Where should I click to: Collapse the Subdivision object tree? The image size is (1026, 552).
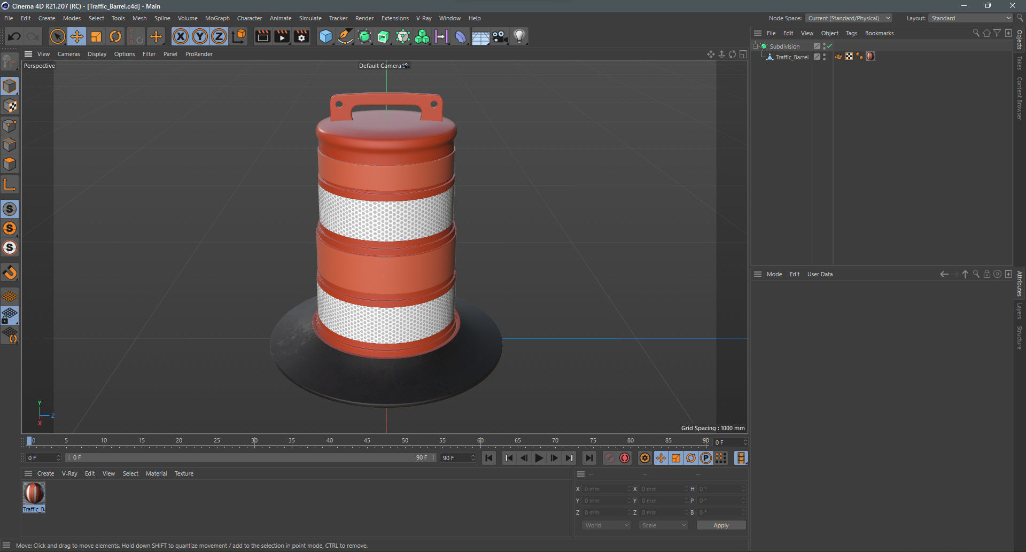pos(756,46)
